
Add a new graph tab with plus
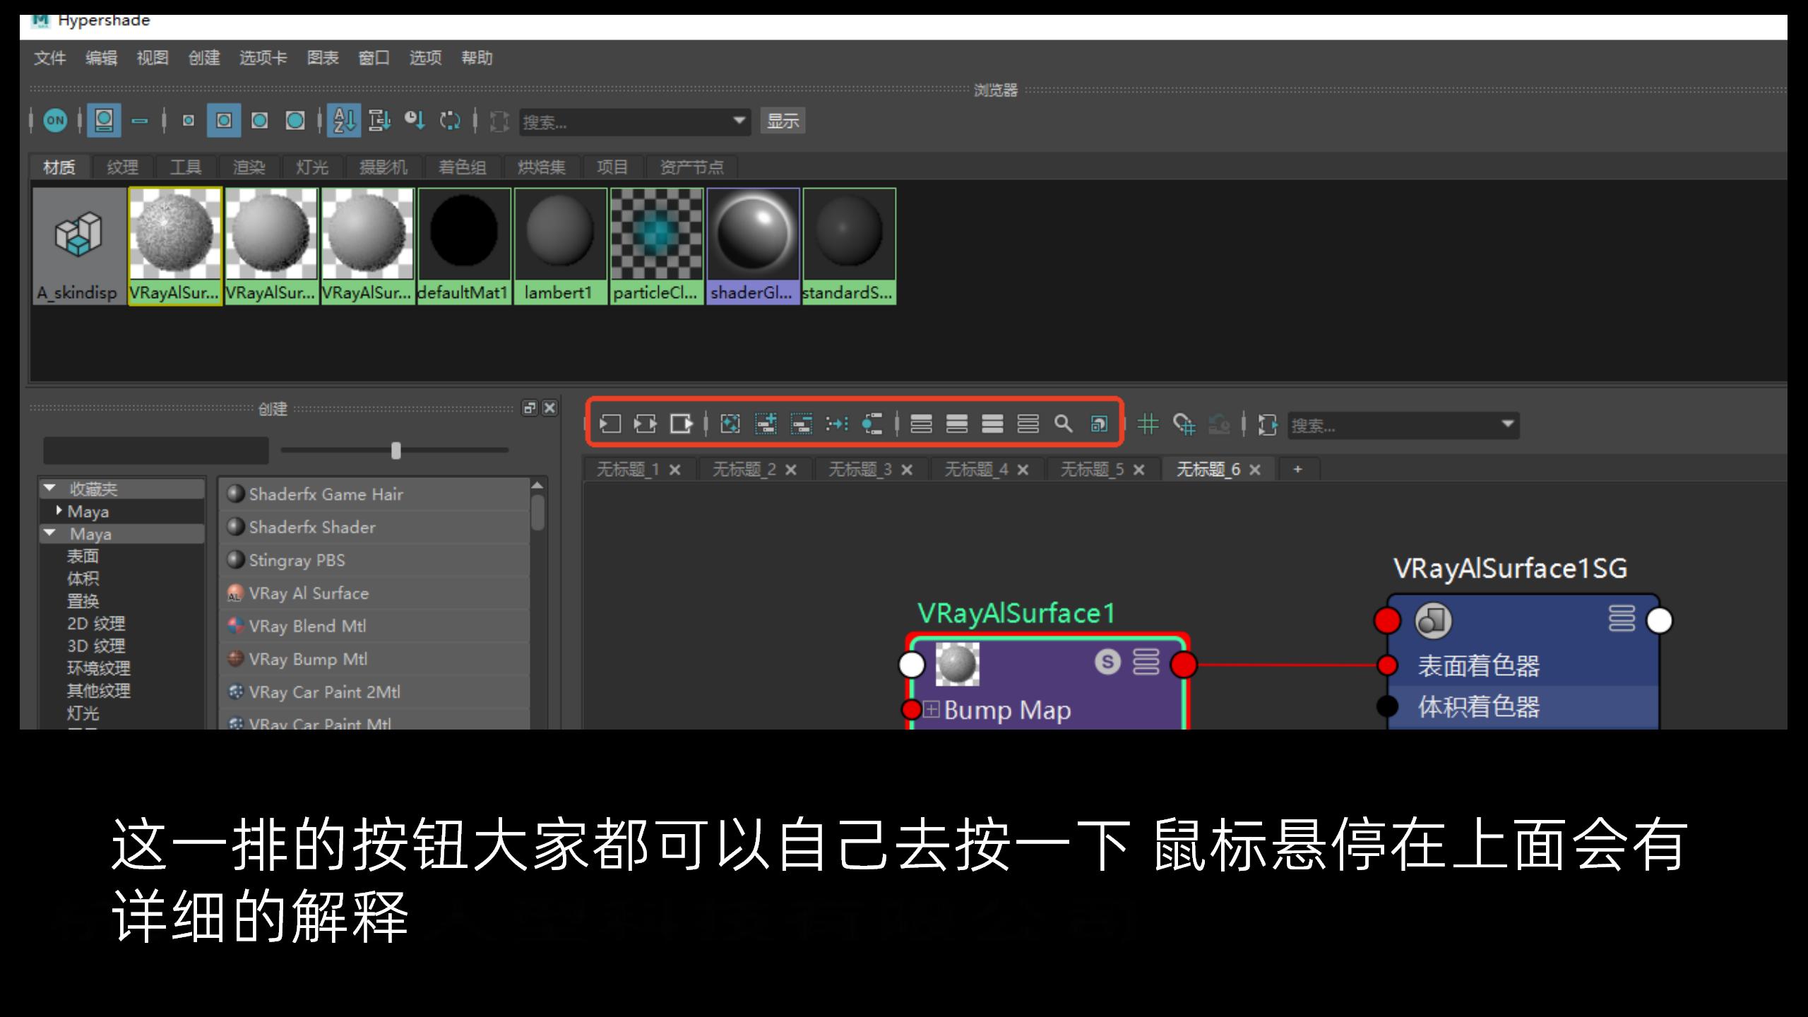click(1297, 469)
